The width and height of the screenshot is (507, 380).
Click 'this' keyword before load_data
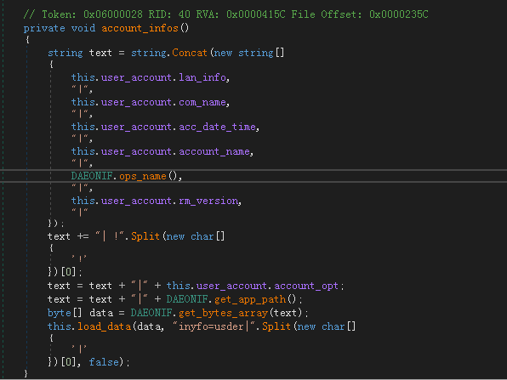[60, 326]
